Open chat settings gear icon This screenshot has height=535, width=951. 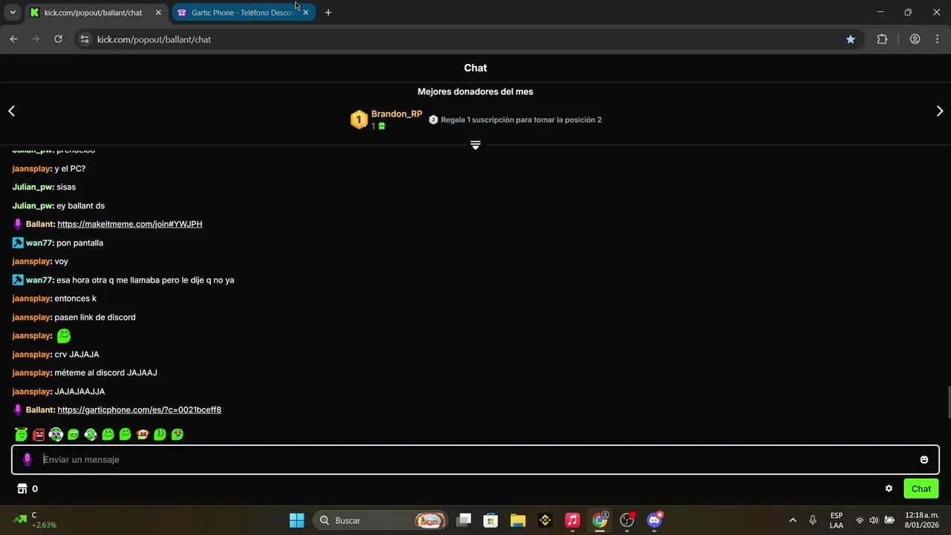pyautogui.click(x=889, y=489)
